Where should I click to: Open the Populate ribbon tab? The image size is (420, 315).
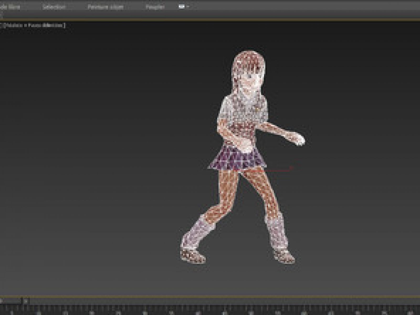tap(155, 7)
